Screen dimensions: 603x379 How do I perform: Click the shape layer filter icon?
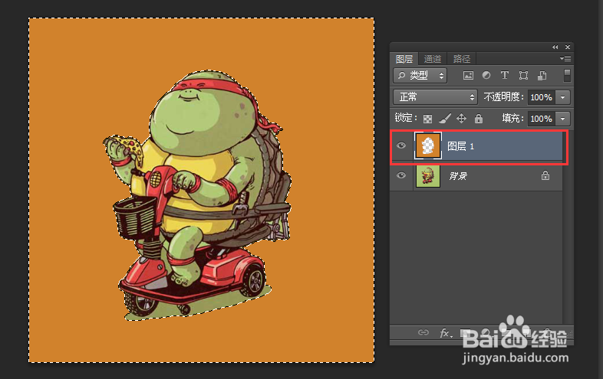[x=523, y=75]
